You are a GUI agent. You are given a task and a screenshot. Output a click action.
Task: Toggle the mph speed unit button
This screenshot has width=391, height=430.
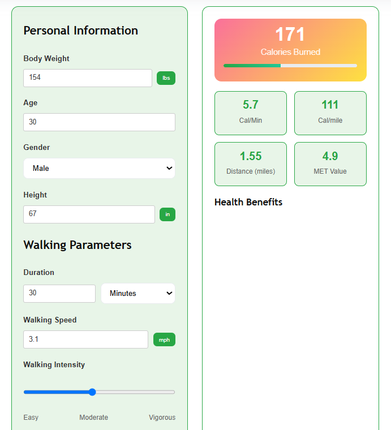click(x=164, y=340)
